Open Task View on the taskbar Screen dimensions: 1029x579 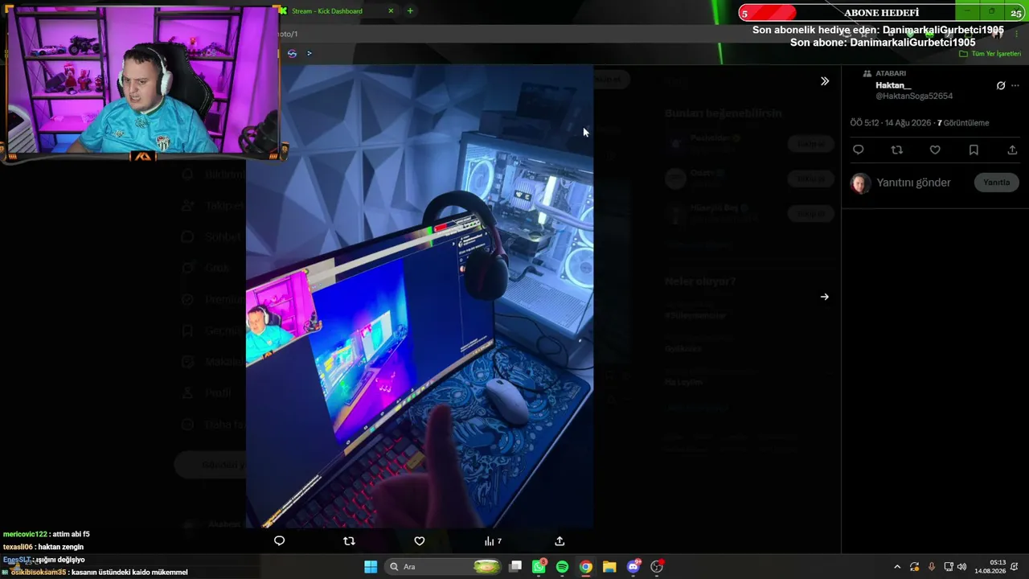(515, 567)
